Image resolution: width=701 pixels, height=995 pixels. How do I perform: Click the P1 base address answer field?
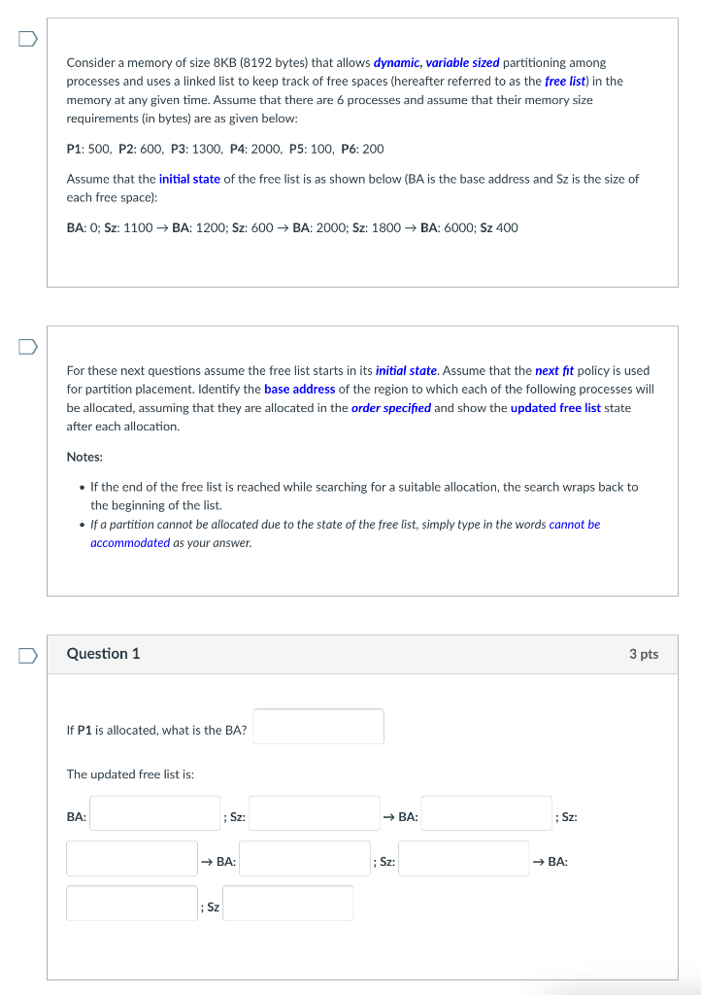(318, 727)
